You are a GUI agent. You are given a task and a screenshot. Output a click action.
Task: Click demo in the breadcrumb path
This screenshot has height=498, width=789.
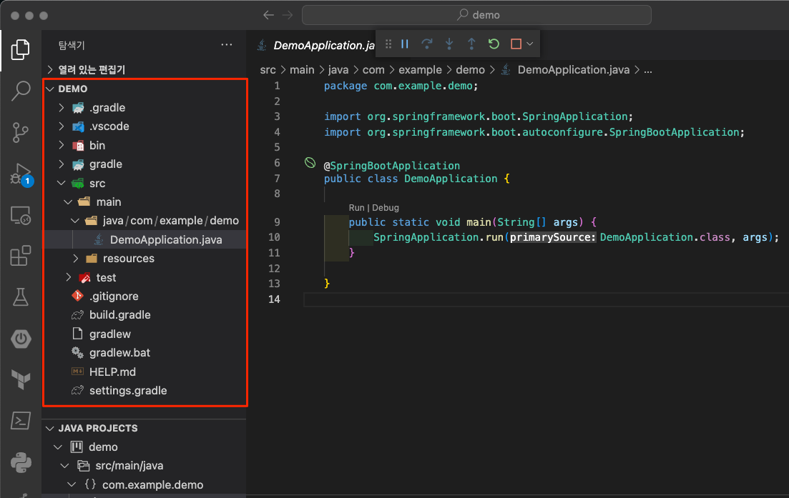pyautogui.click(x=471, y=70)
